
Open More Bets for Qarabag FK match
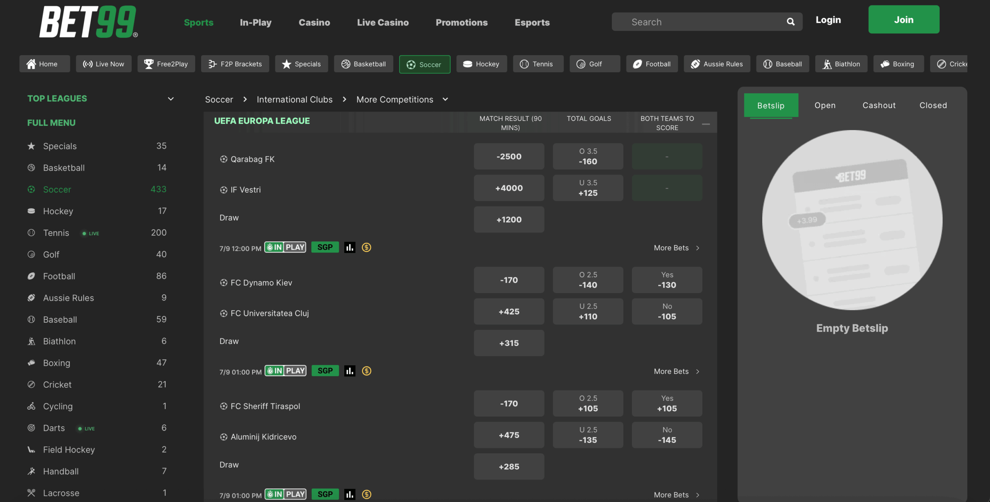click(x=676, y=248)
